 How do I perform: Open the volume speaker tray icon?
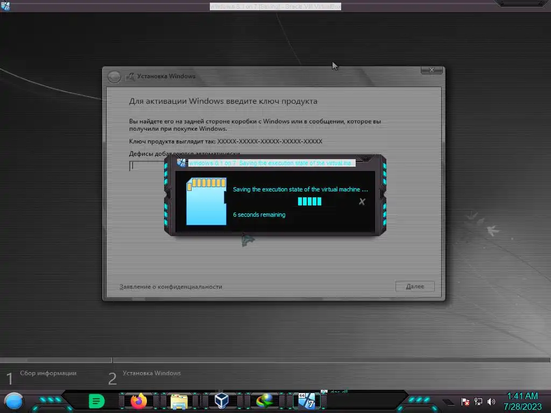click(x=491, y=401)
